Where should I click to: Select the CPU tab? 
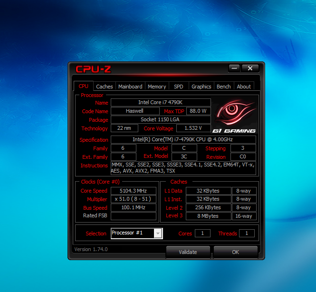(x=84, y=86)
